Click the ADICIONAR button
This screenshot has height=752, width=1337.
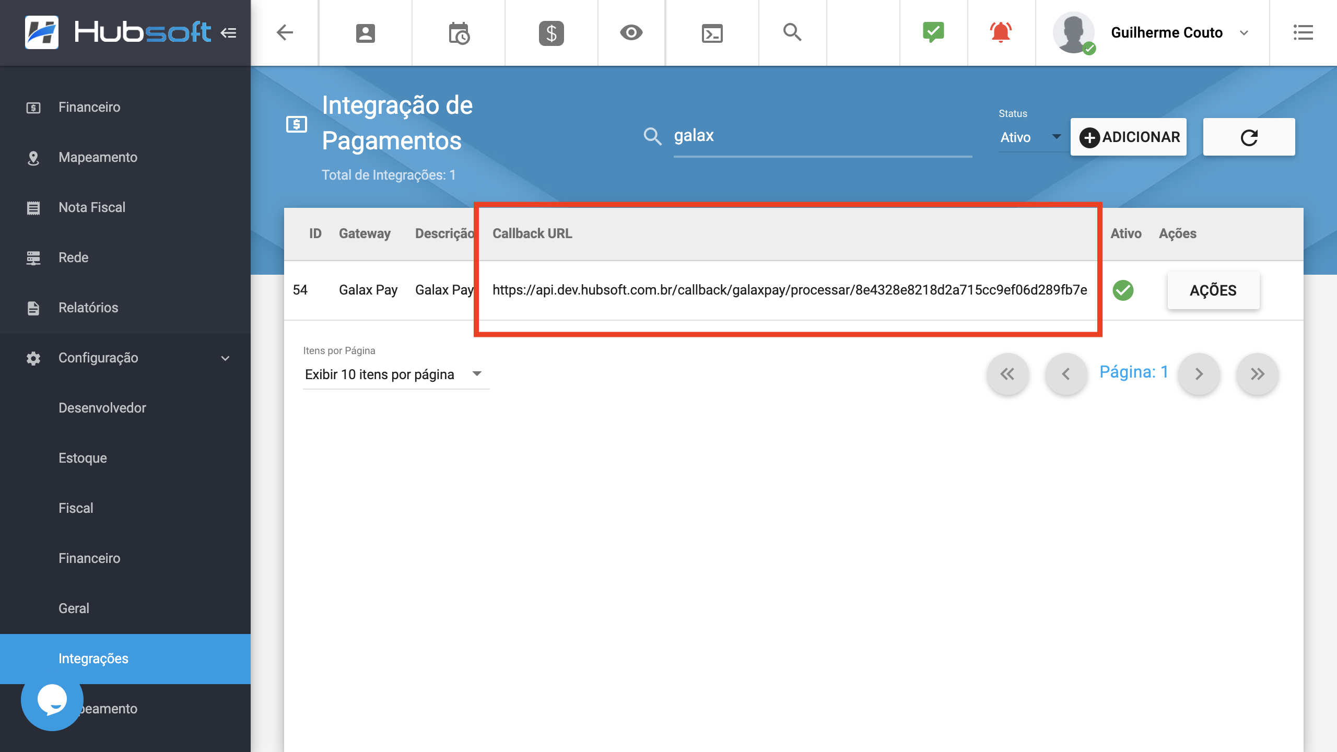point(1129,137)
